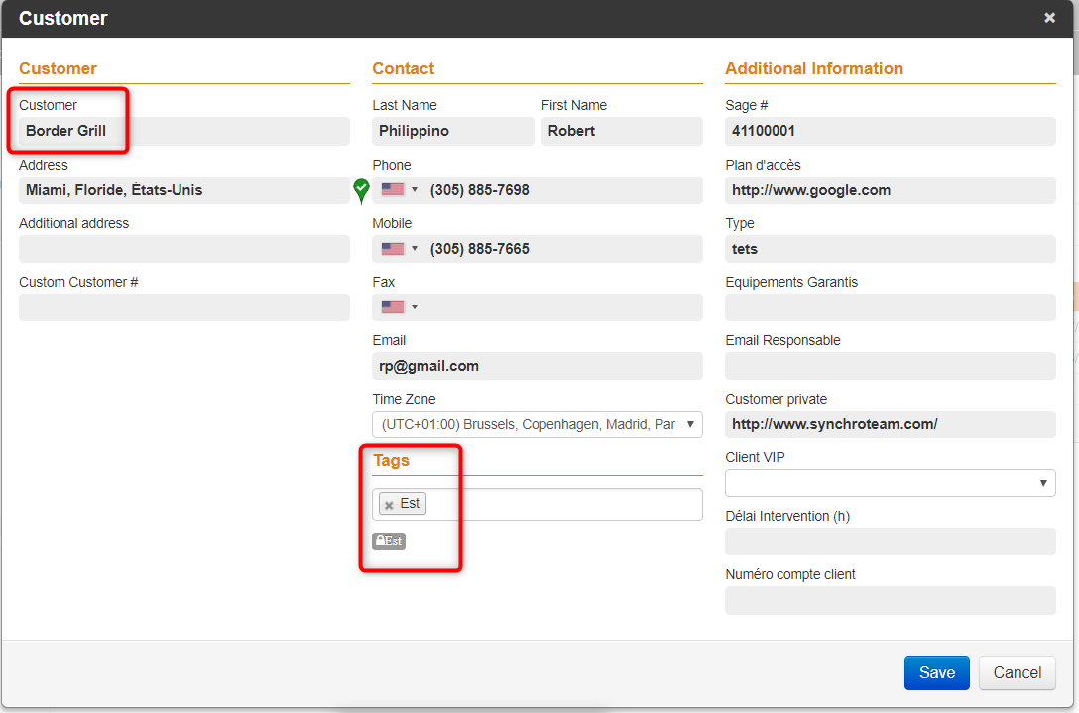The width and height of the screenshot is (1079, 713).
Task: Edit the Email field rp@gmail.com
Action: click(538, 366)
